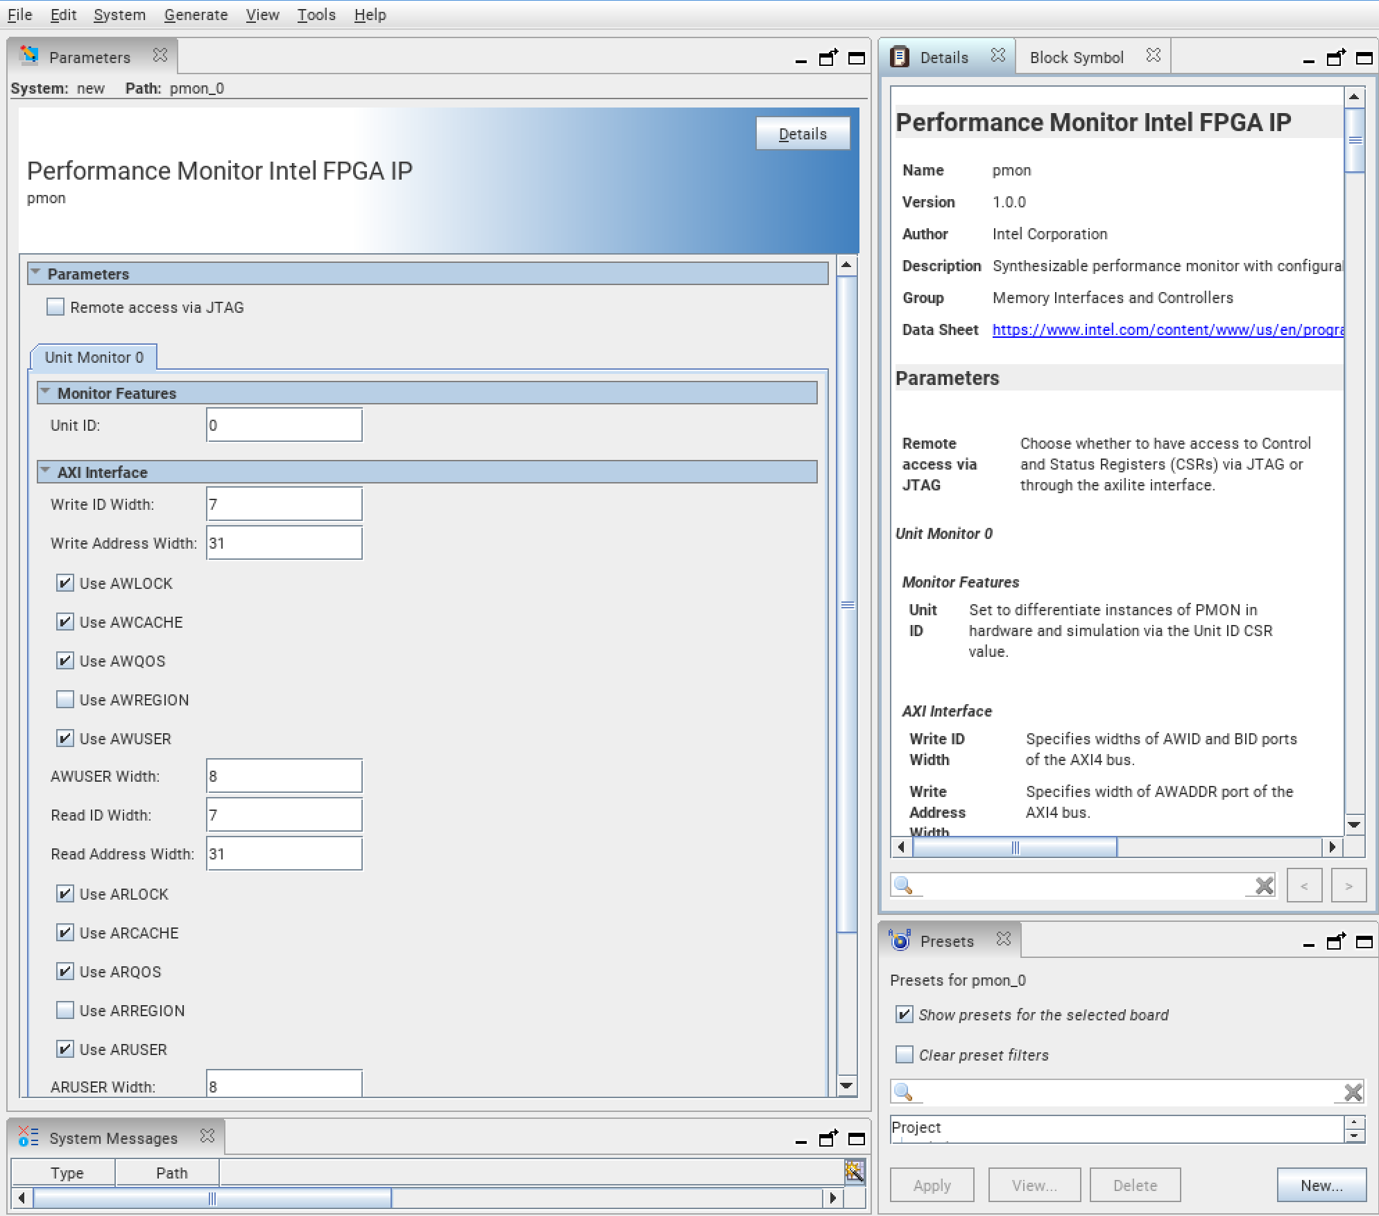Detach the Presets panel

(x=1335, y=942)
